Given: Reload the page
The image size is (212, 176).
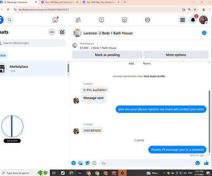Looking at the screenshot, I should point(8,9).
